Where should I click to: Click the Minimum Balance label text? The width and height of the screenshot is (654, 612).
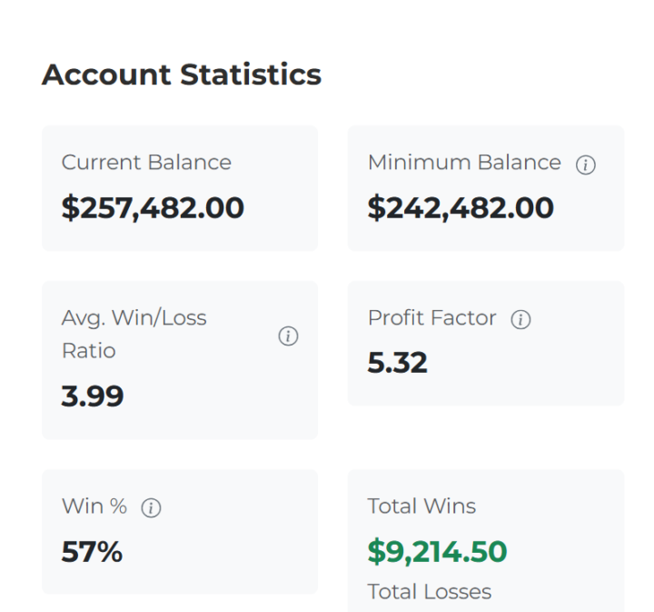click(x=464, y=163)
